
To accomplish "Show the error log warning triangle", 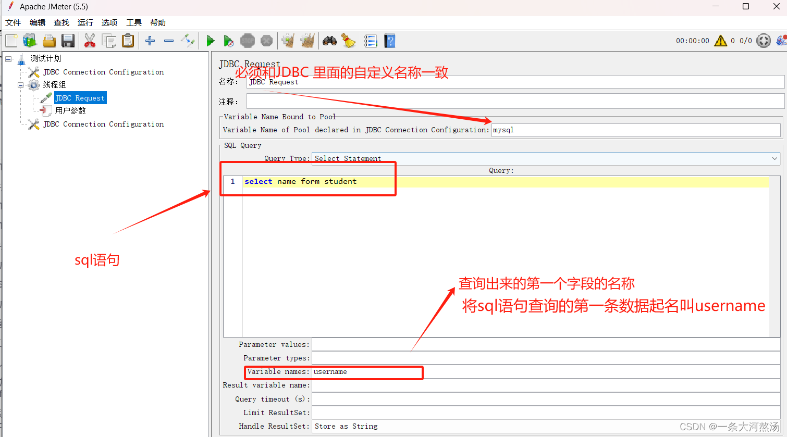I will pyautogui.click(x=720, y=40).
